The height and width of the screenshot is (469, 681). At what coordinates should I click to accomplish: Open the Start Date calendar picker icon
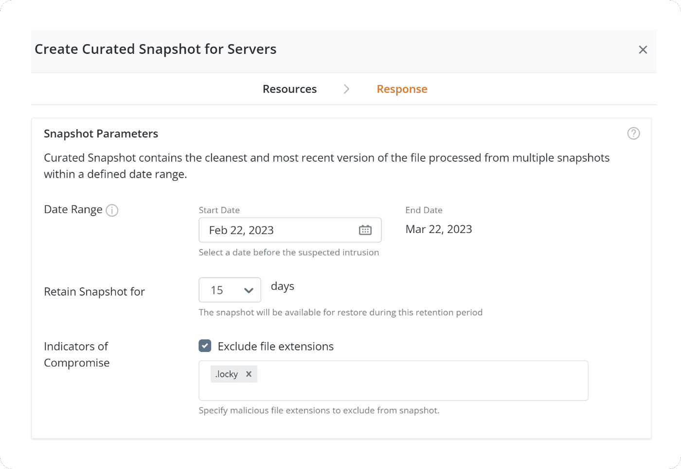(365, 230)
